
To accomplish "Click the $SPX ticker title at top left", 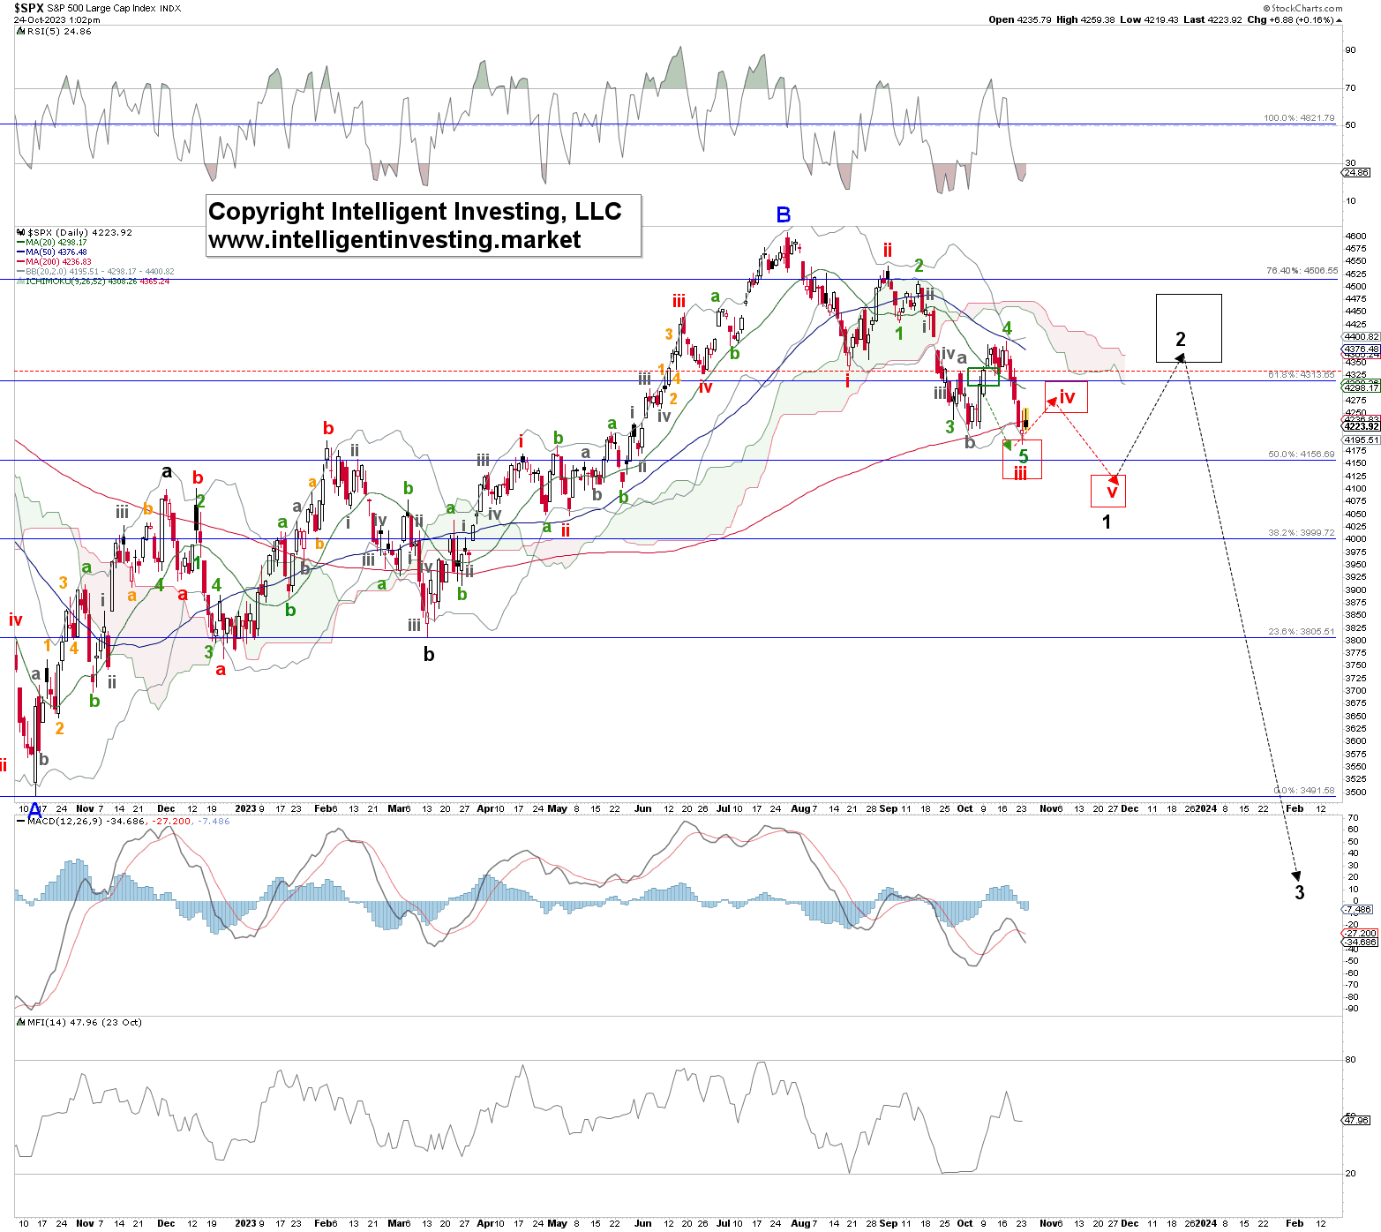I will pyautogui.click(x=29, y=8).
